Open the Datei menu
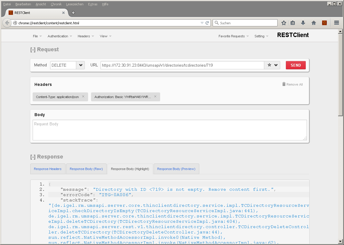Viewport: 344px width, 245px height. tap(7, 4)
